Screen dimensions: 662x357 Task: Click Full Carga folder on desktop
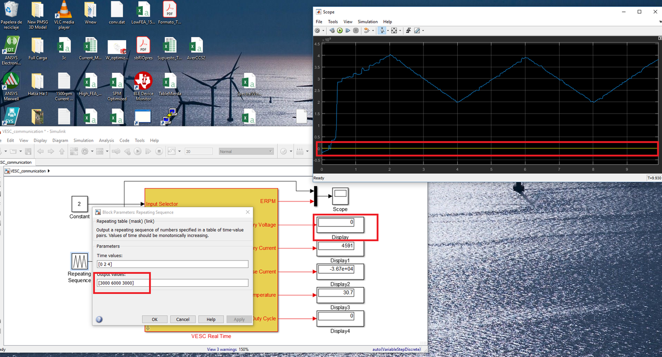[38, 49]
